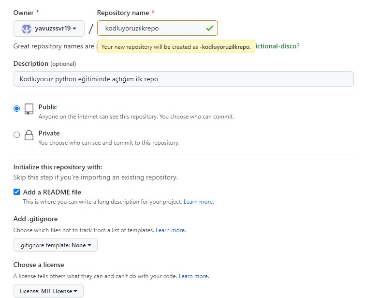Click the Initialize this repository with heading
The image size is (379, 298).
coord(58,167)
